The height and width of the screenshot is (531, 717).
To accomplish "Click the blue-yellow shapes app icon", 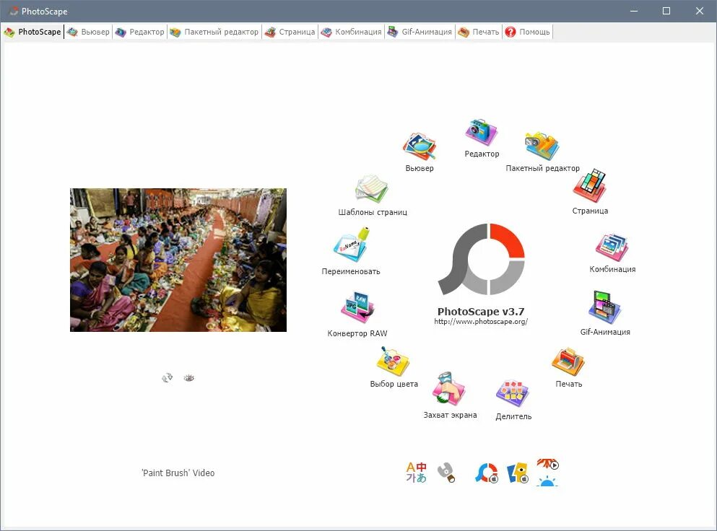I will coord(518,473).
